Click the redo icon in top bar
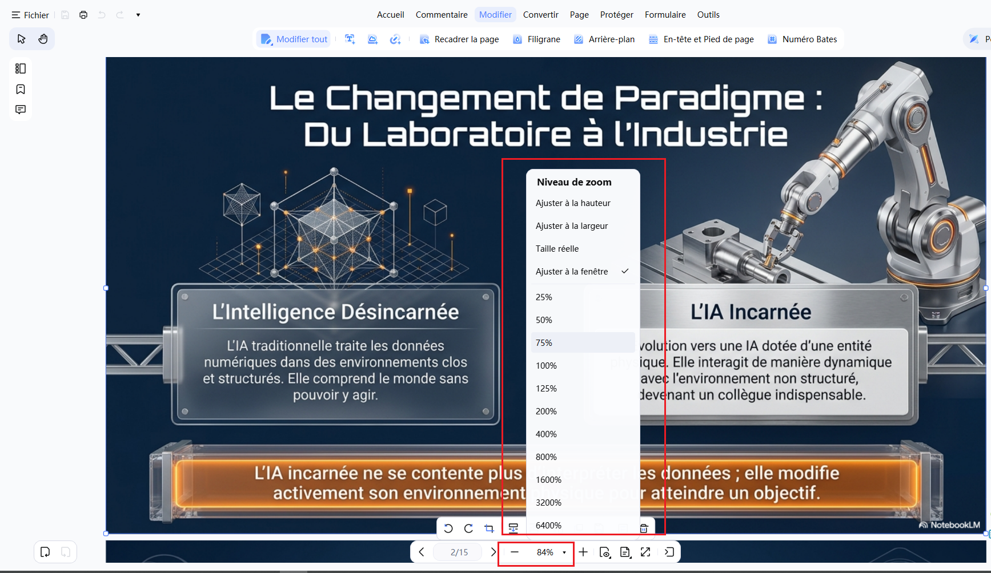This screenshot has height=573, width=991. (120, 15)
